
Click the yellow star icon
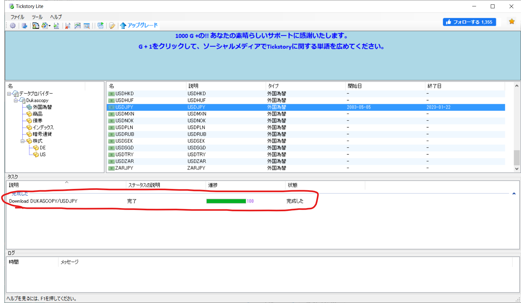(512, 21)
